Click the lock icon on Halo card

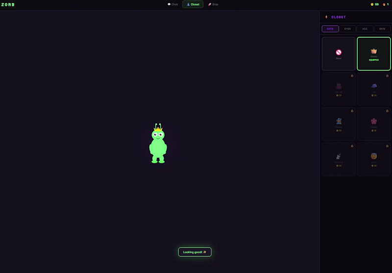point(387,146)
